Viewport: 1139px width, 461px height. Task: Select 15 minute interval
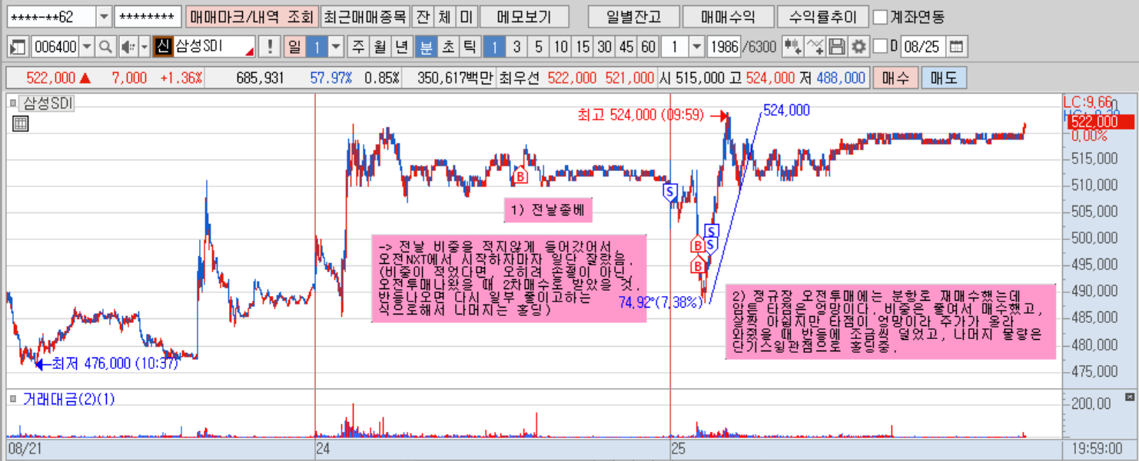click(583, 47)
